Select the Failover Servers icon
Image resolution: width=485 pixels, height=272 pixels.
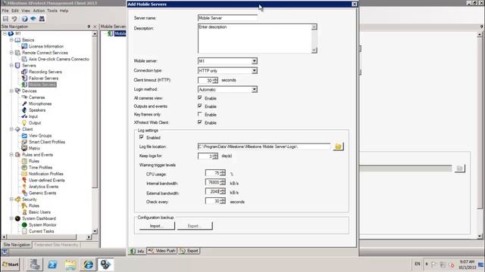pyautogui.click(x=24, y=79)
